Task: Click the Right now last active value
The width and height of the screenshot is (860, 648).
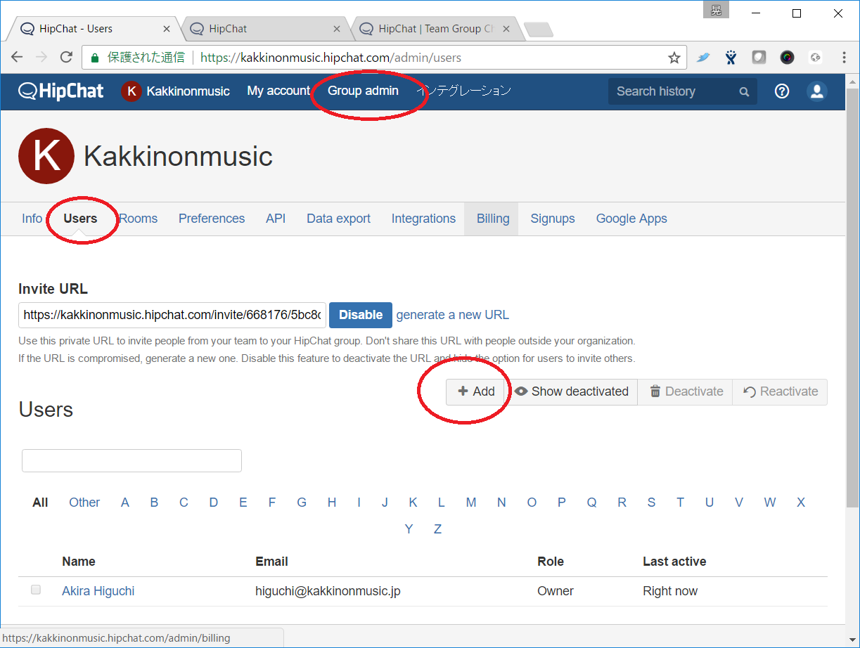Action: click(670, 591)
